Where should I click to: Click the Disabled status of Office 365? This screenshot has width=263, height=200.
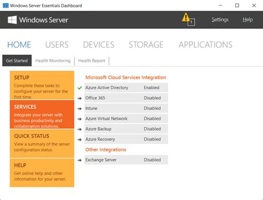pos(153,98)
